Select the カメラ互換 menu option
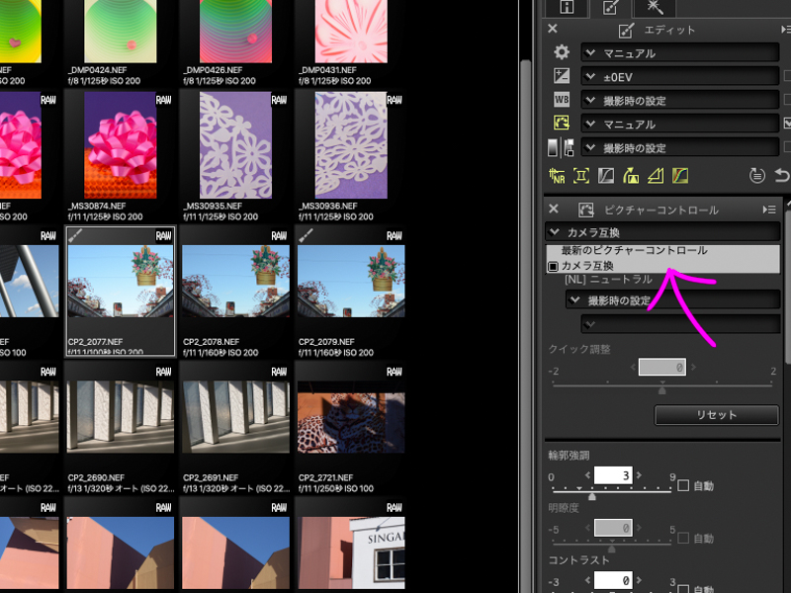Viewport: 791px width, 593px height. [x=662, y=266]
